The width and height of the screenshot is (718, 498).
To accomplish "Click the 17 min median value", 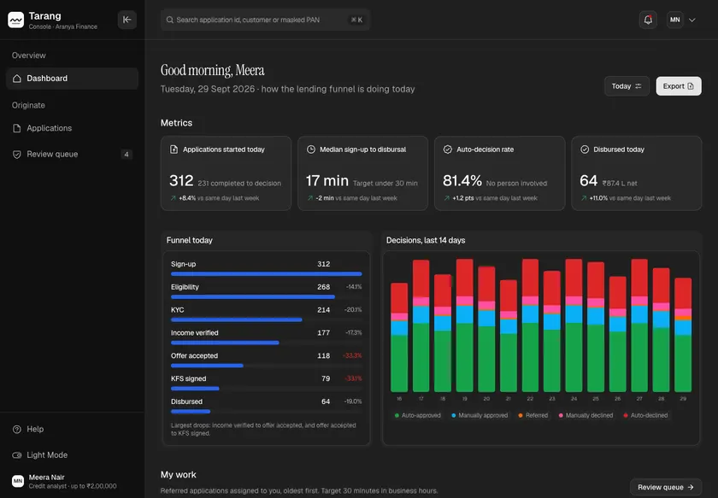I will [x=327, y=181].
